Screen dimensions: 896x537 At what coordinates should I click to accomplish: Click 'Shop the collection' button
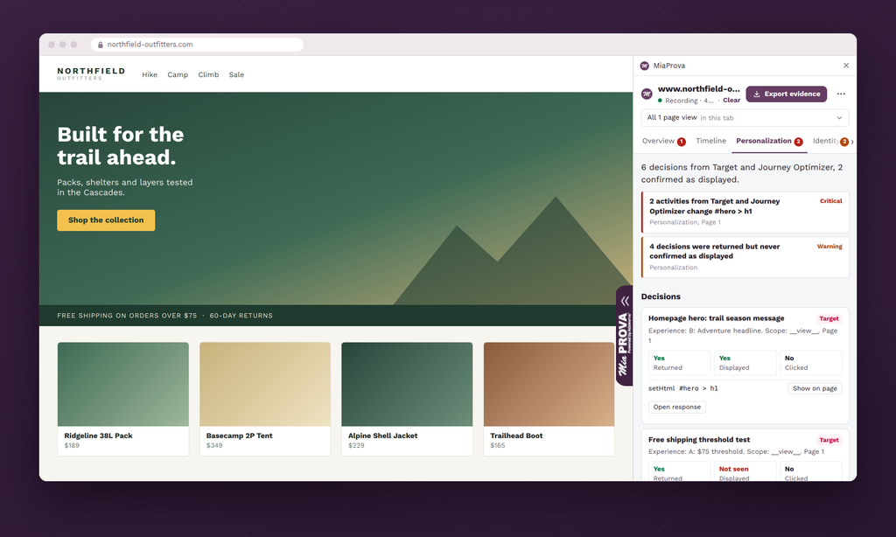point(106,220)
